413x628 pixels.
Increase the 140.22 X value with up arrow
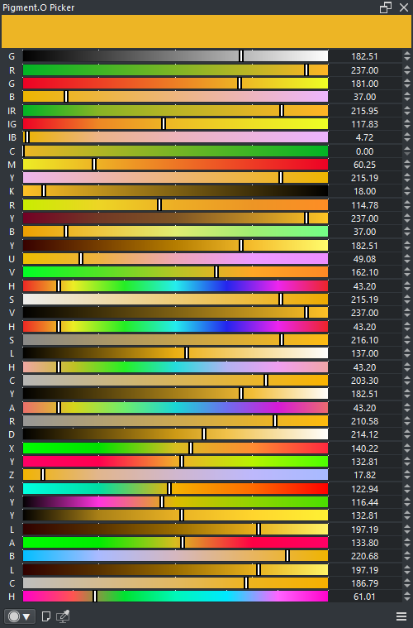407,446
